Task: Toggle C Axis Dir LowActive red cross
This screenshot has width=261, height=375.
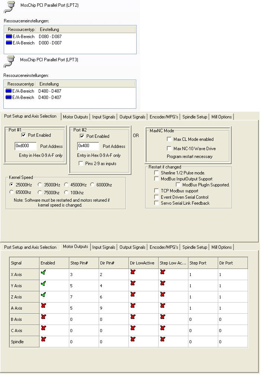Action: click(x=133, y=328)
